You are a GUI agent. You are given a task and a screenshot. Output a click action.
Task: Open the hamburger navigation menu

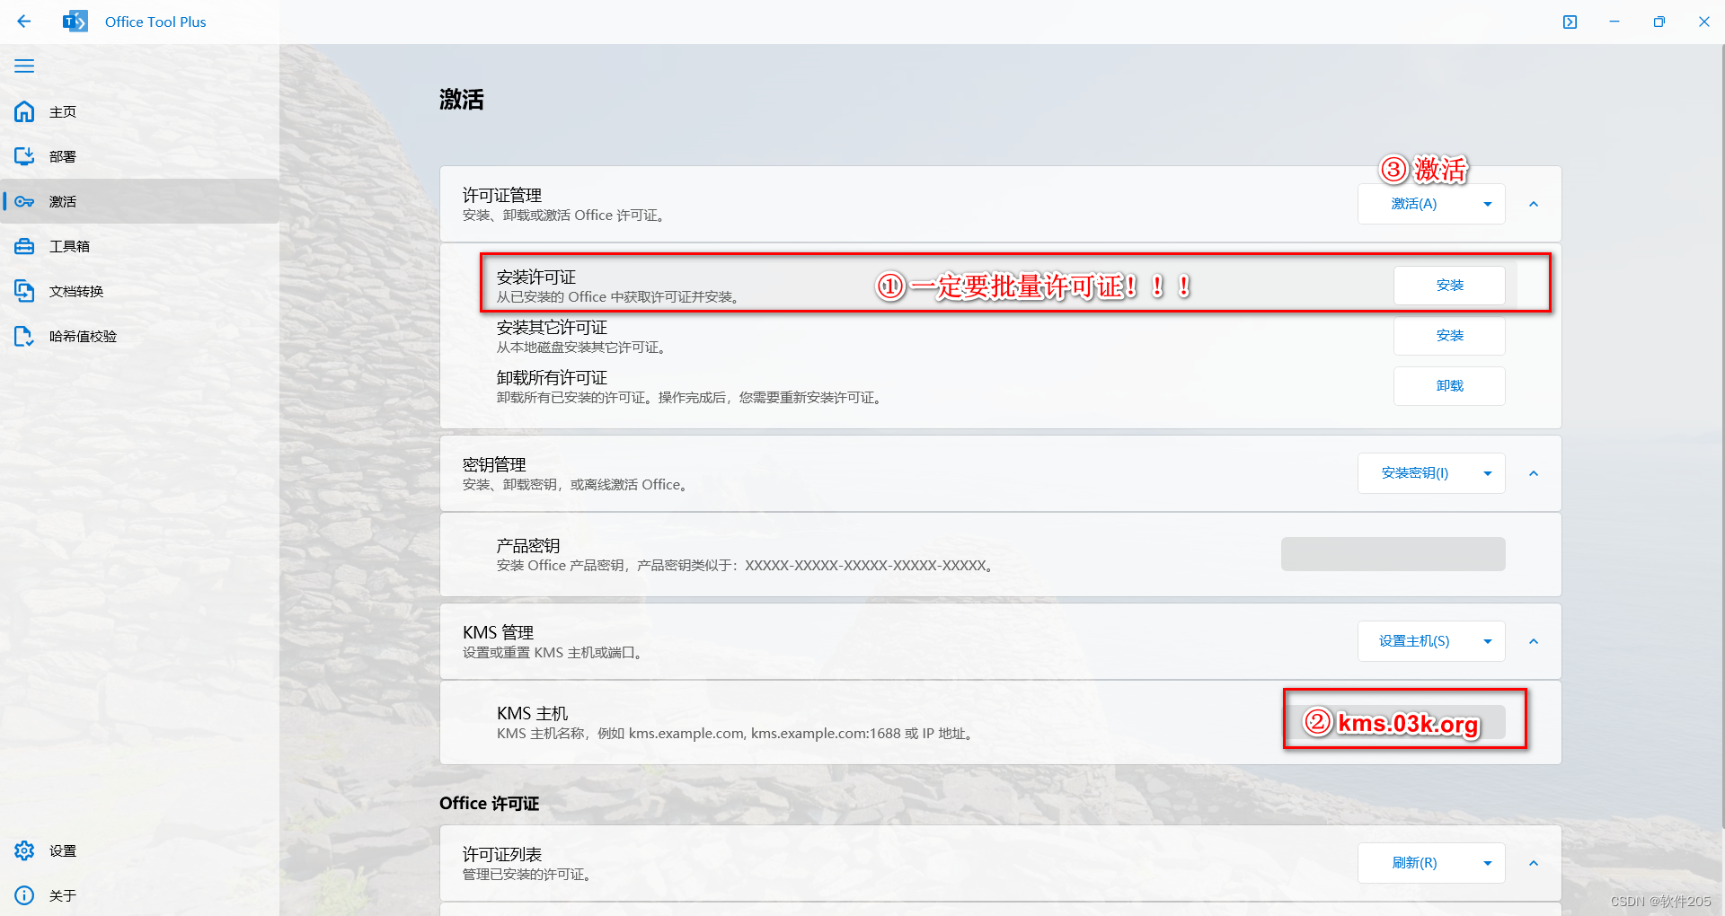click(24, 66)
